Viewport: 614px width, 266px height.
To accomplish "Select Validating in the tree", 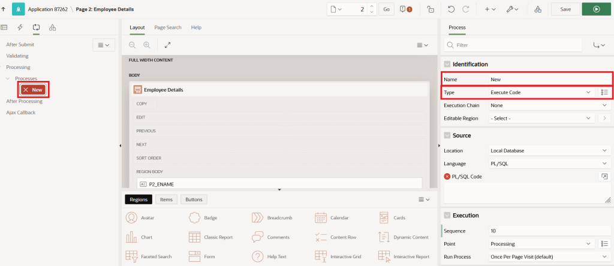I will click(17, 56).
